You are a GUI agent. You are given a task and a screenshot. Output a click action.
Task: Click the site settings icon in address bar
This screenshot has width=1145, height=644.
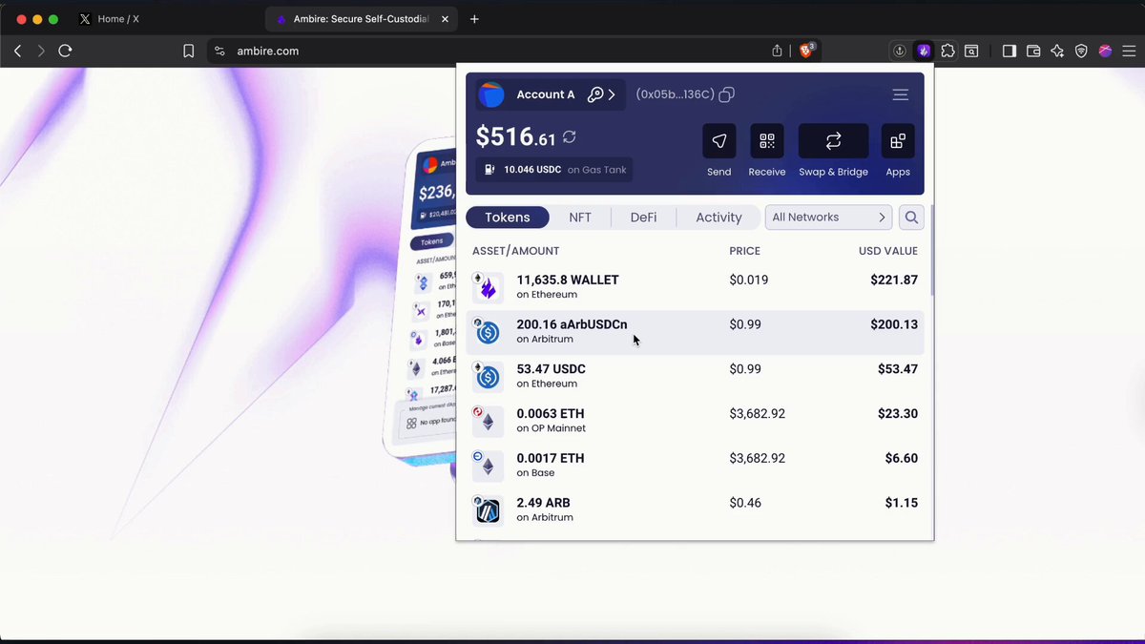(219, 51)
